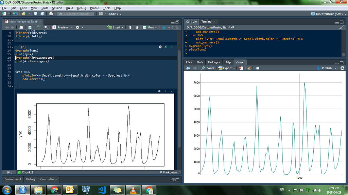Click the Windows Start button
This screenshot has height=195, width=348.
7,190
